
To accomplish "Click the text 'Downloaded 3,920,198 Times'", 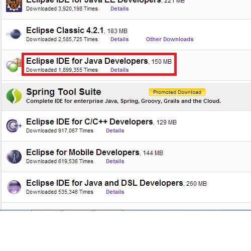I will tap(62, 9).
